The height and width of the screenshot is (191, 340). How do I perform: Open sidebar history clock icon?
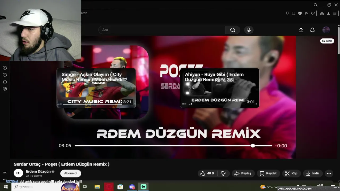[5, 75]
